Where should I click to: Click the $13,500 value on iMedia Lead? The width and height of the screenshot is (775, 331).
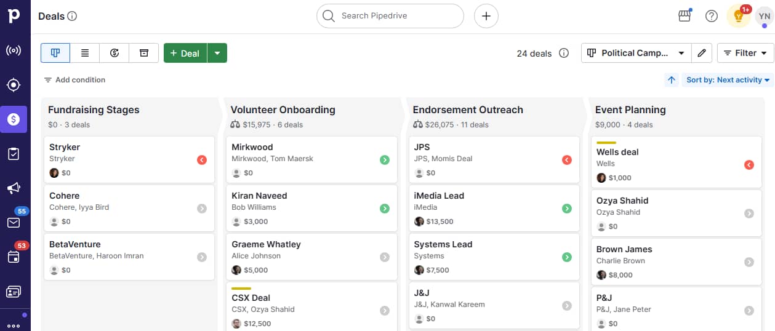(440, 221)
